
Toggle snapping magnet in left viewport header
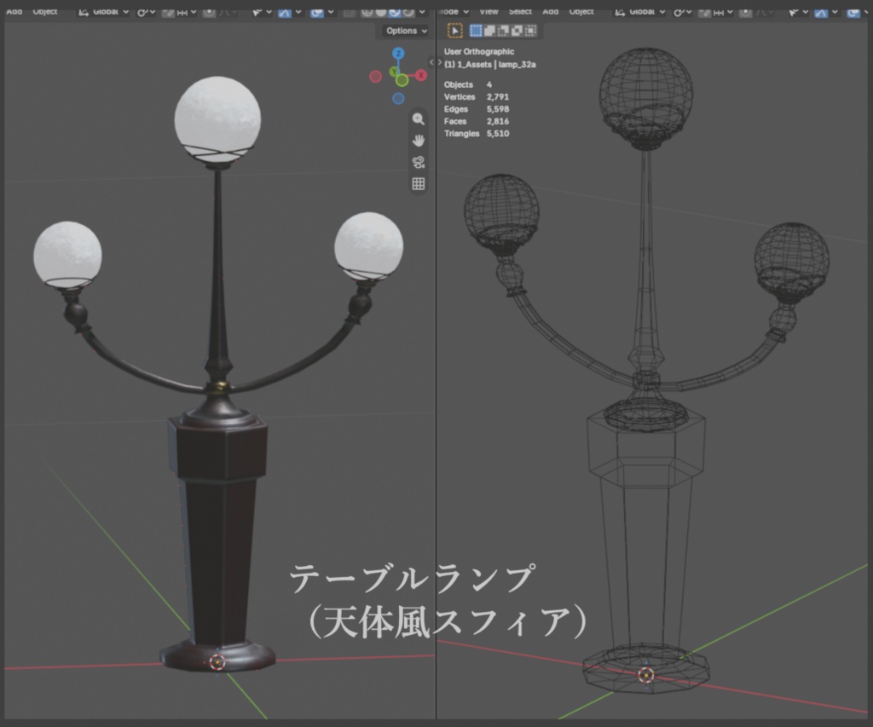[x=168, y=12]
